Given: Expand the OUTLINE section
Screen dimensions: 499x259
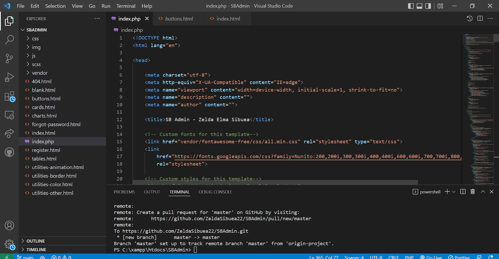Looking at the screenshot, I should (x=62, y=241).
